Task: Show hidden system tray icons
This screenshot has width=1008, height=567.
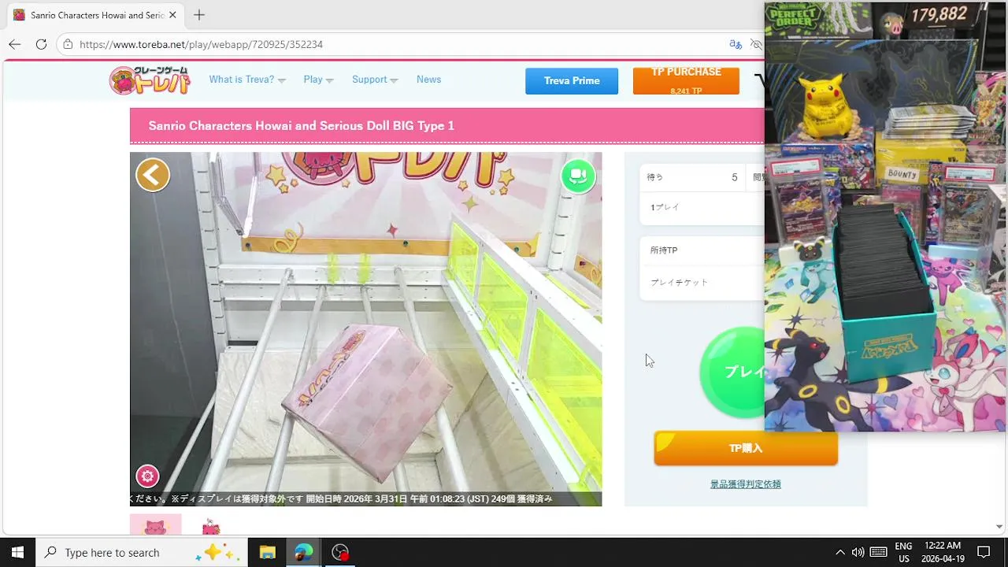Action: pos(840,552)
